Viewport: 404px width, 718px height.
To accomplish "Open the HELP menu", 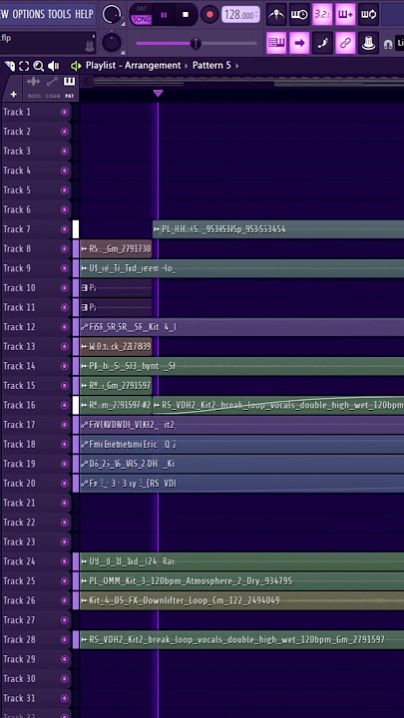I will [x=84, y=14].
